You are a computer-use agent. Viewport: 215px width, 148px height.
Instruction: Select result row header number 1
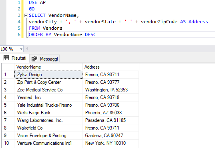(8, 75)
